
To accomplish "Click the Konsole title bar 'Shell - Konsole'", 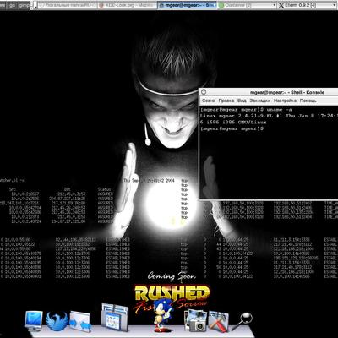I will tap(287, 92).
